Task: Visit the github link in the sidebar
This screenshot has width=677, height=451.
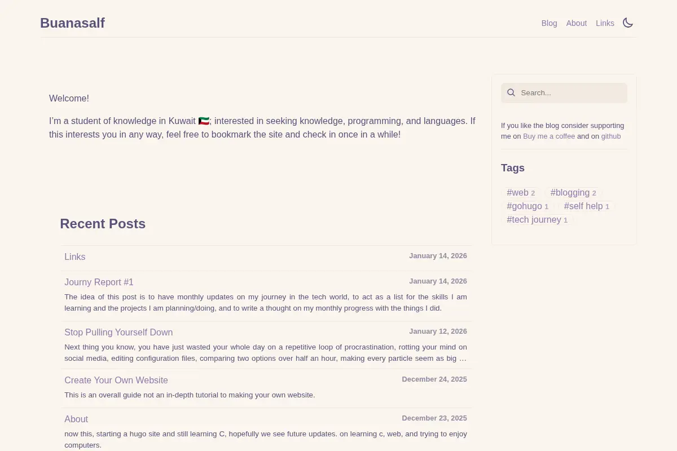Action: (x=611, y=136)
